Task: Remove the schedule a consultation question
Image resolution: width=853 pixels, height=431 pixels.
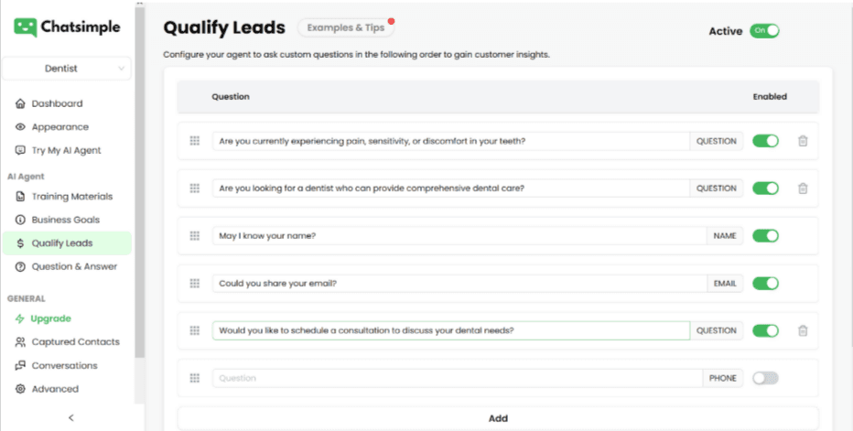Action: tap(803, 331)
